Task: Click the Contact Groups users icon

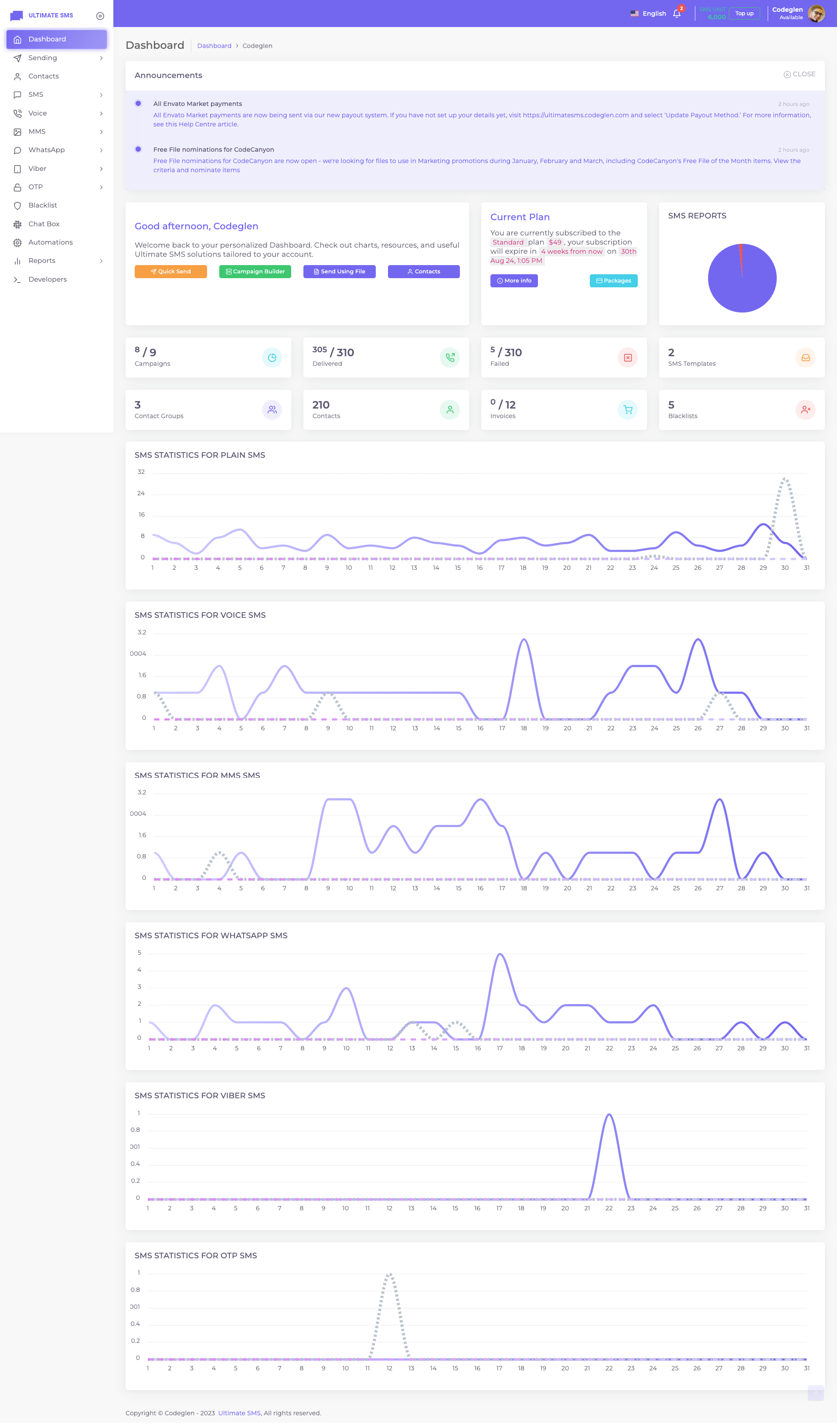Action: coord(272,410)
